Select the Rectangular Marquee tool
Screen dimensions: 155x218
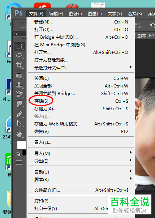19,46
